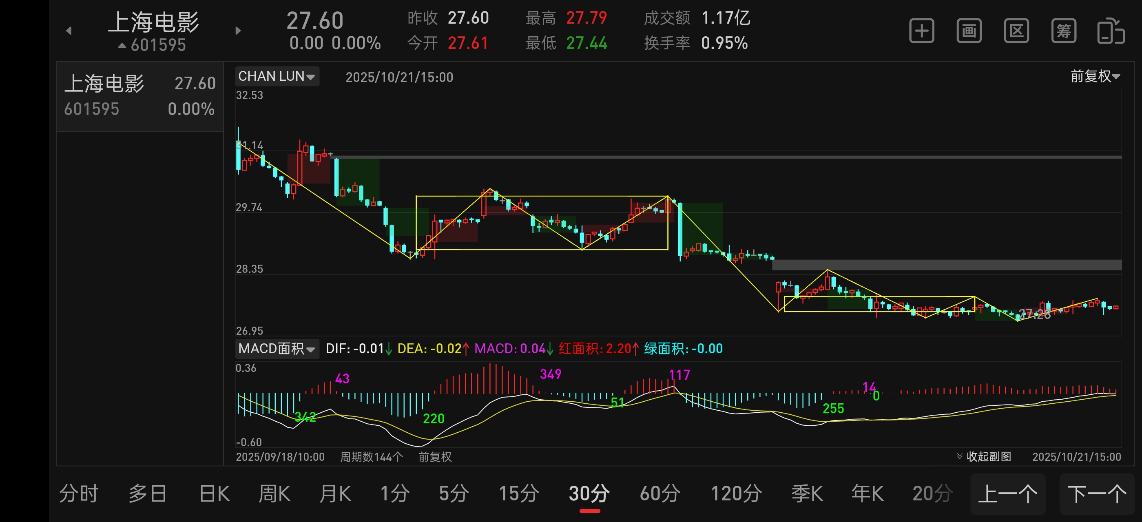Open the MACD面积 indicator dropdown
Screen dimensions: 1142x522
(277, 349)
